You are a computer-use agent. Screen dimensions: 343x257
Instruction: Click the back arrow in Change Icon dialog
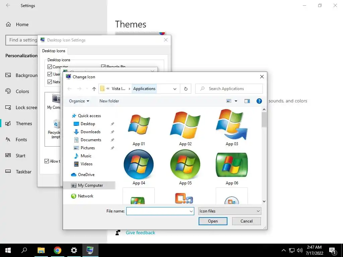coord(70,89)
